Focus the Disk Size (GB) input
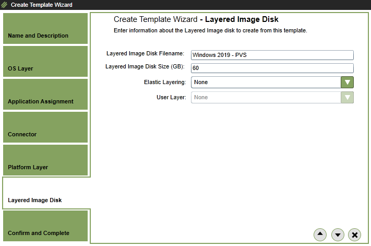 pos(272,68)
